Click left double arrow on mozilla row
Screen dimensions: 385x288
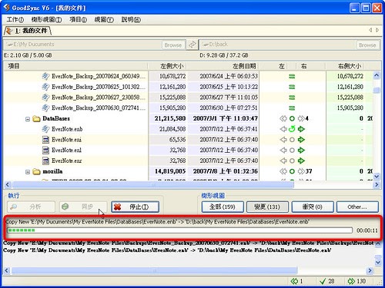click(x=283, y=171)
